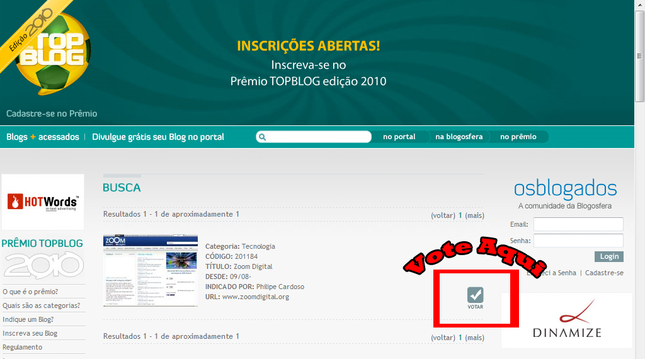
Task: Click top page number 1
Action: 460,215
